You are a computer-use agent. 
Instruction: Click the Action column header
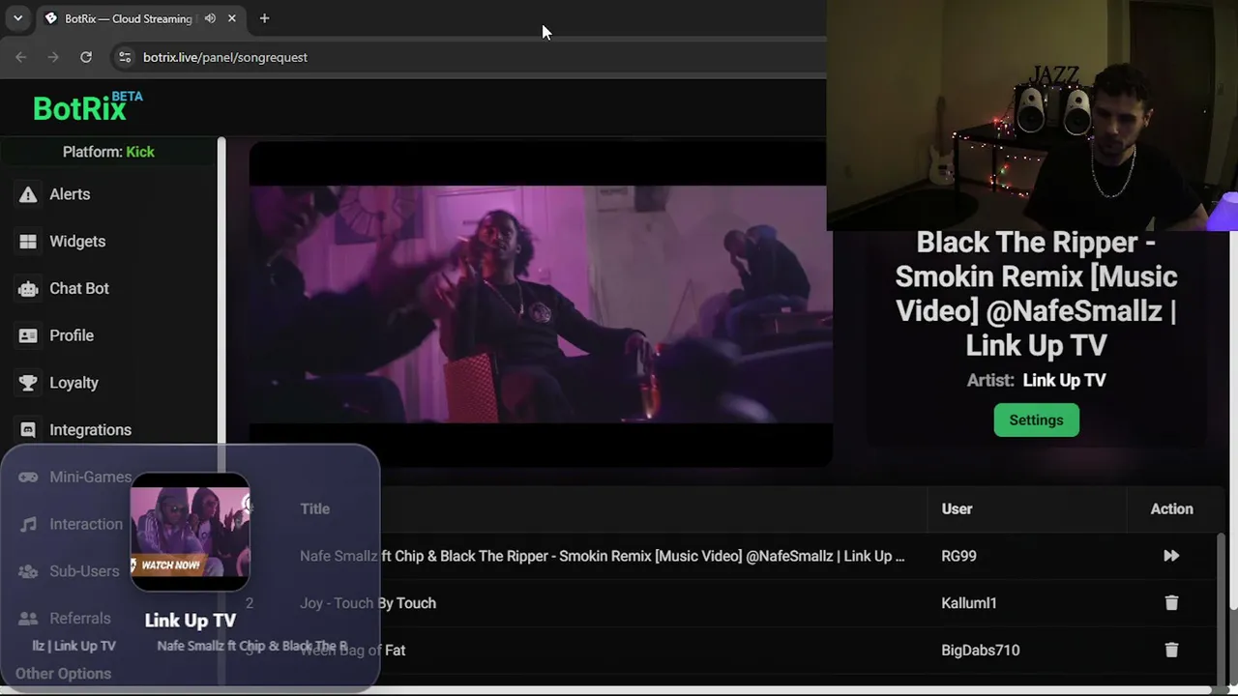(x=1171, y=508)
